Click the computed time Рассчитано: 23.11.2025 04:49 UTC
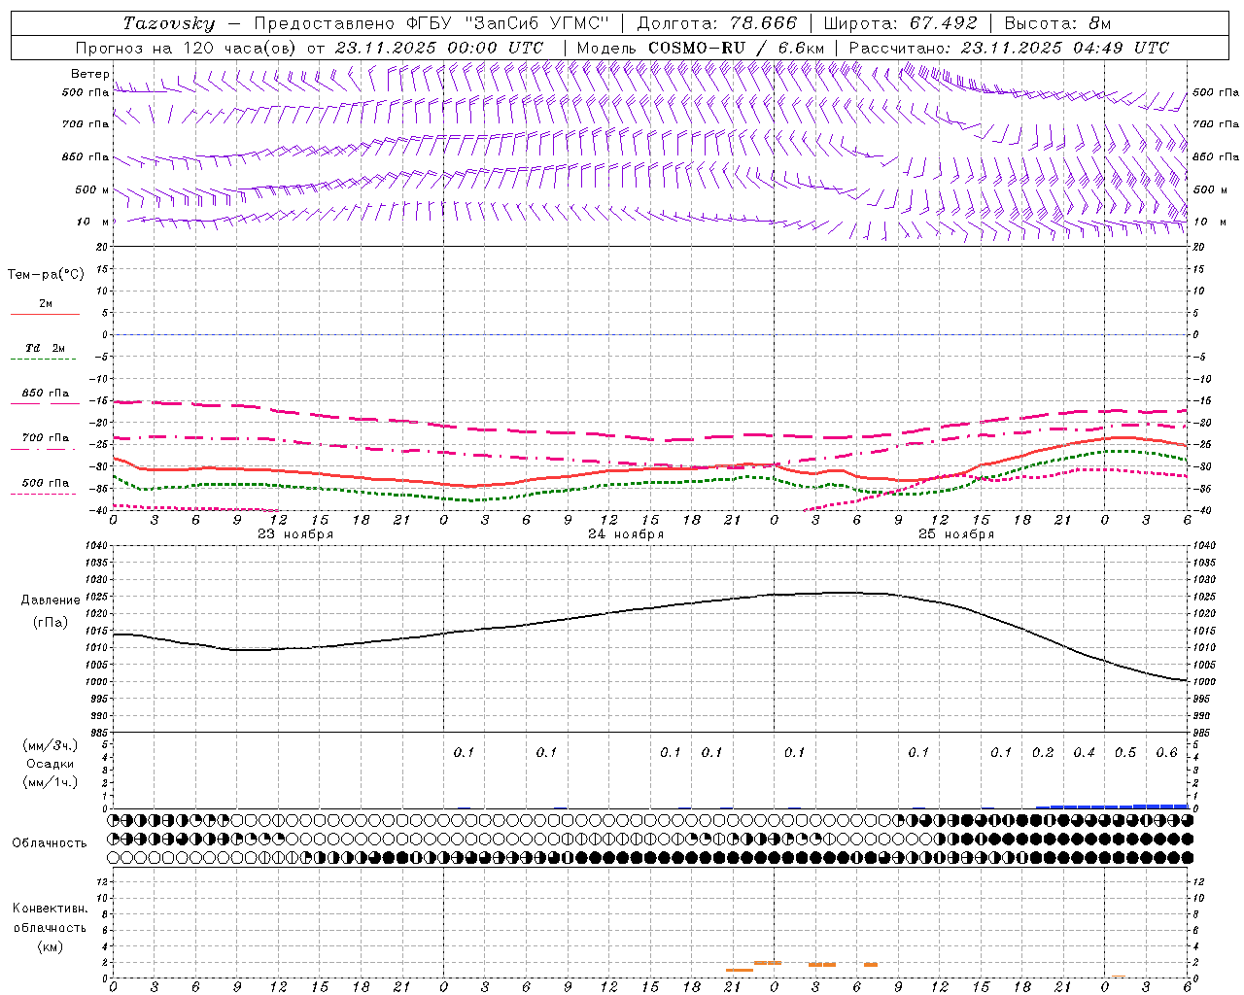The width and height of the screenshot is (1244, 995). click(1009, 48)
